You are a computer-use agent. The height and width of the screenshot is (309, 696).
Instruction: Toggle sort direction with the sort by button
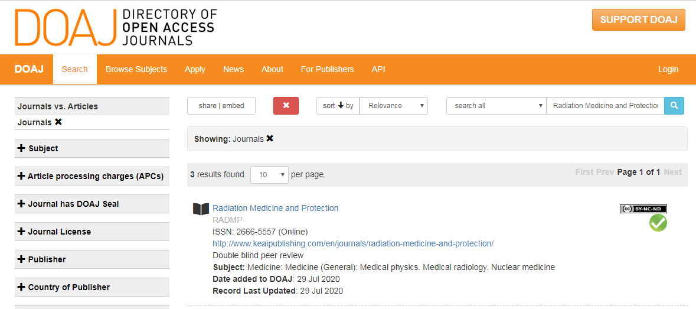pos(338,106)
